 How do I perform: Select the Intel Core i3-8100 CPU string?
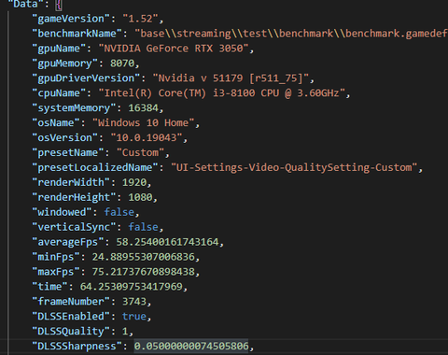[222, 93]
